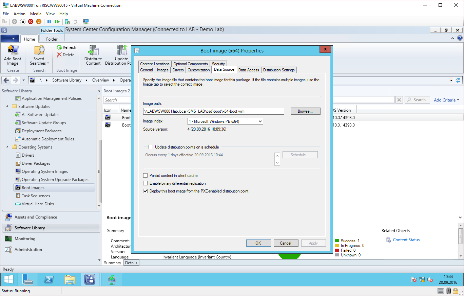Open the VM Action menu
464x296 pixels.
pos(19,14)
